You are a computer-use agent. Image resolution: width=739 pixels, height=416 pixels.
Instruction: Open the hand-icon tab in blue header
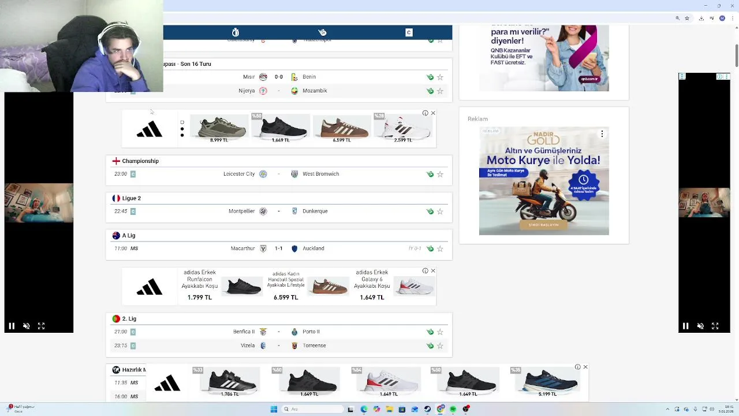point(322,32)
